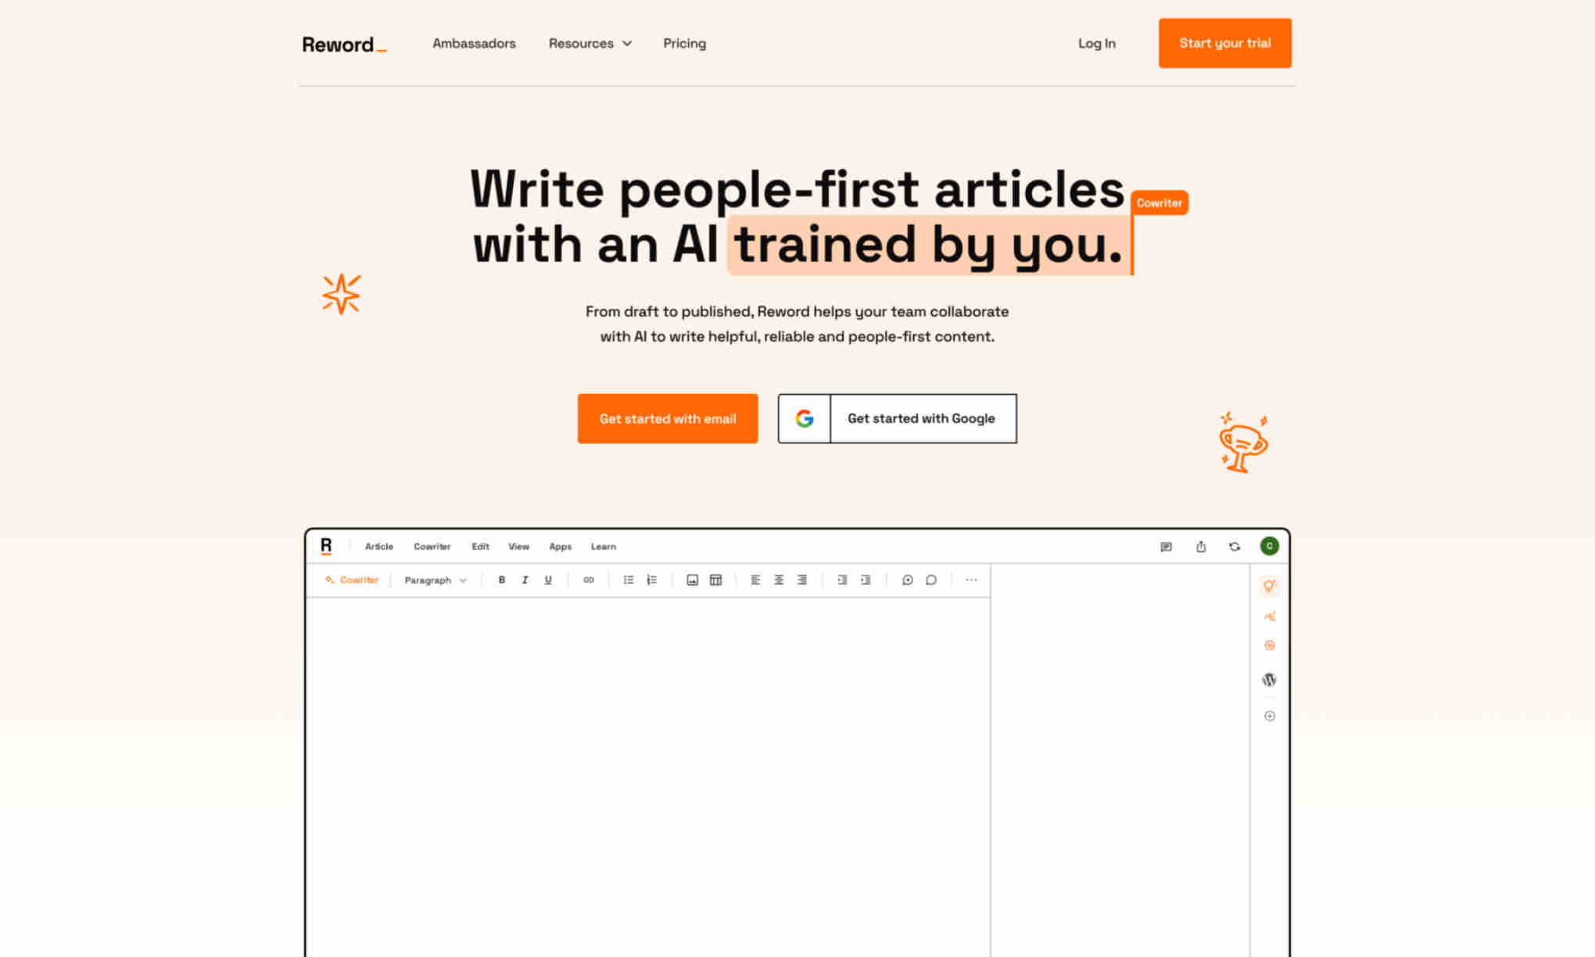This screenshot has height=957, width=1595.
Task: Select the Edit menu tab
Action: click(x=479, y=546)
